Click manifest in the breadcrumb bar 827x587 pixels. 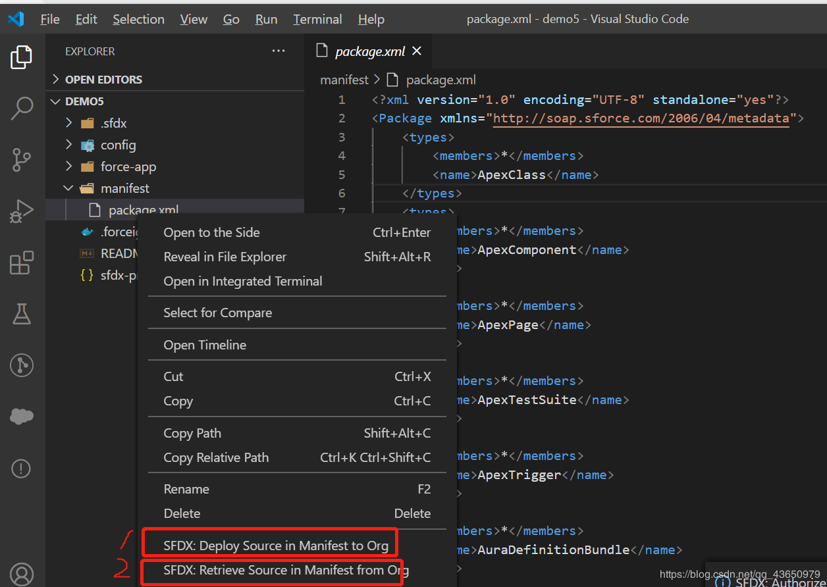pyautogui.click(x=344, y=79)
